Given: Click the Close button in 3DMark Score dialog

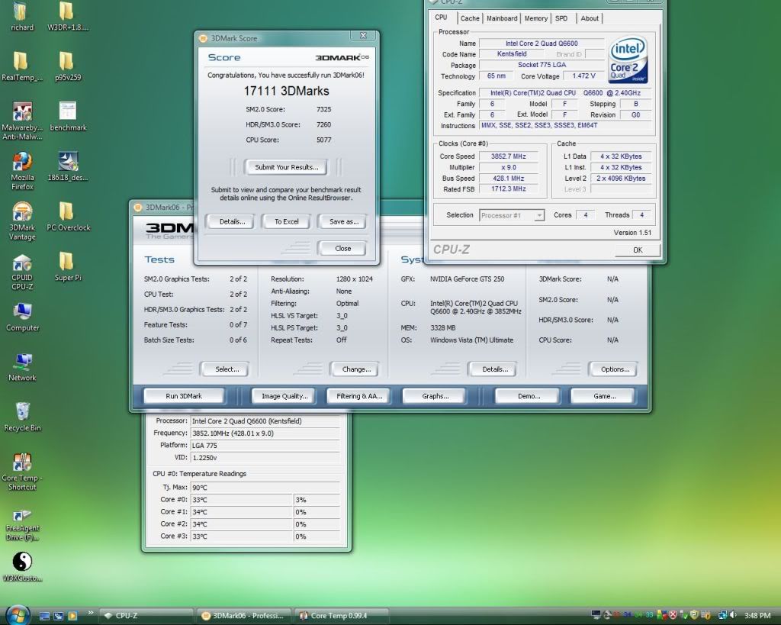Looking at the screenshot, I should coord(342,248).
